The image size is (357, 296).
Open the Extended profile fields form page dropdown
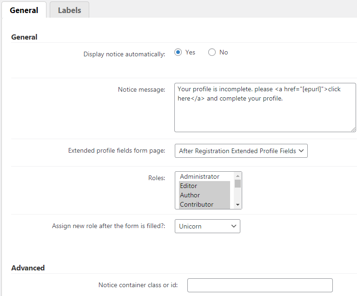click(241, 151)
